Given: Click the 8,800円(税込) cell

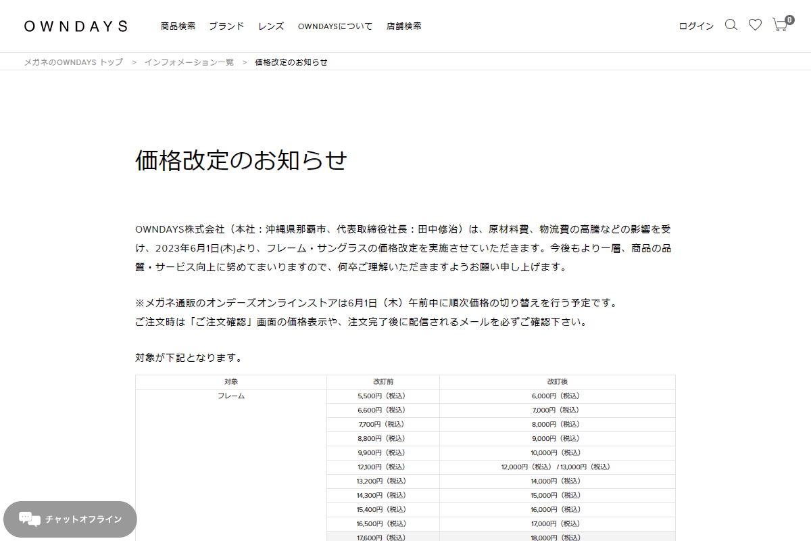Looking at the screenshot, I should click(383, 438).
